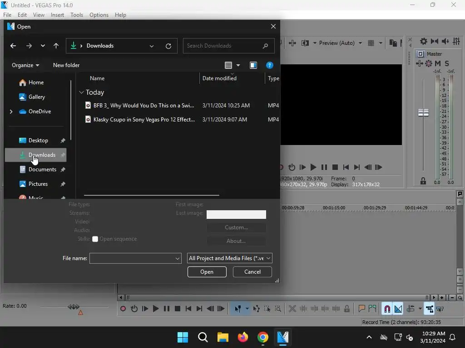Expand the OneDrive tree node
Viewport: 465px width, 348px height.
(11, 111)
